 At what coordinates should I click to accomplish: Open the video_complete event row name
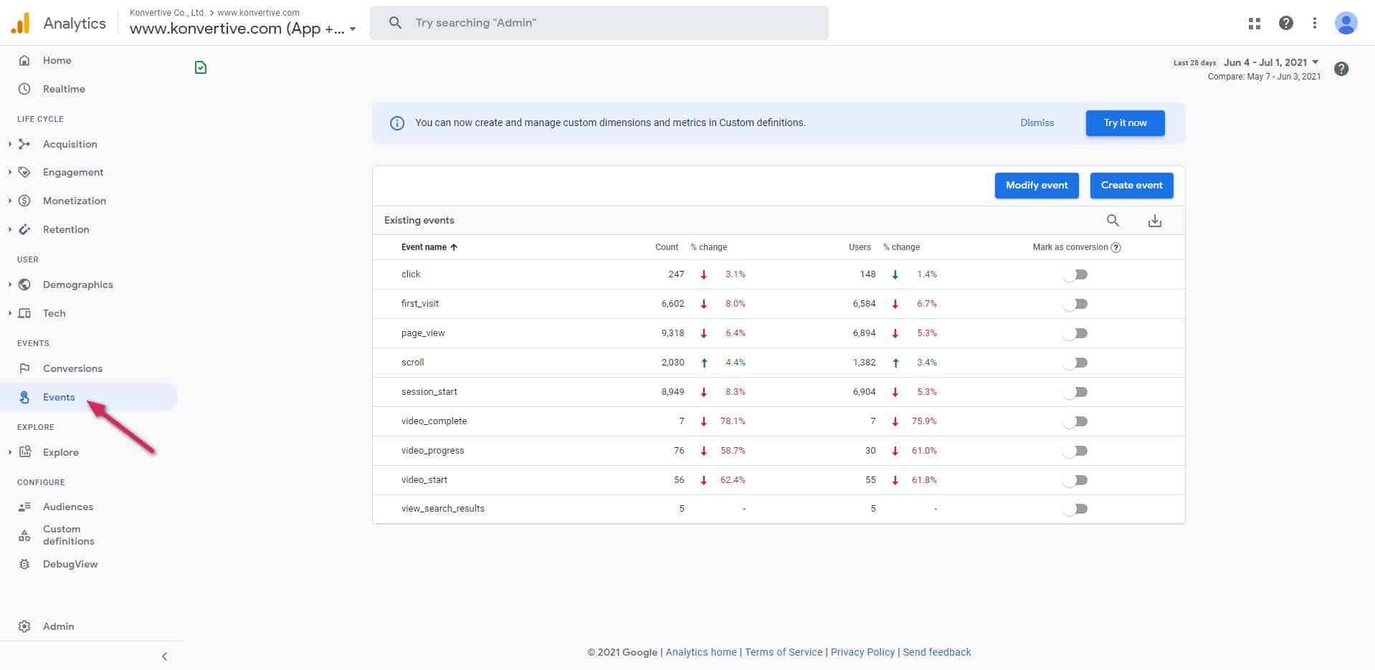coord(434,421)
